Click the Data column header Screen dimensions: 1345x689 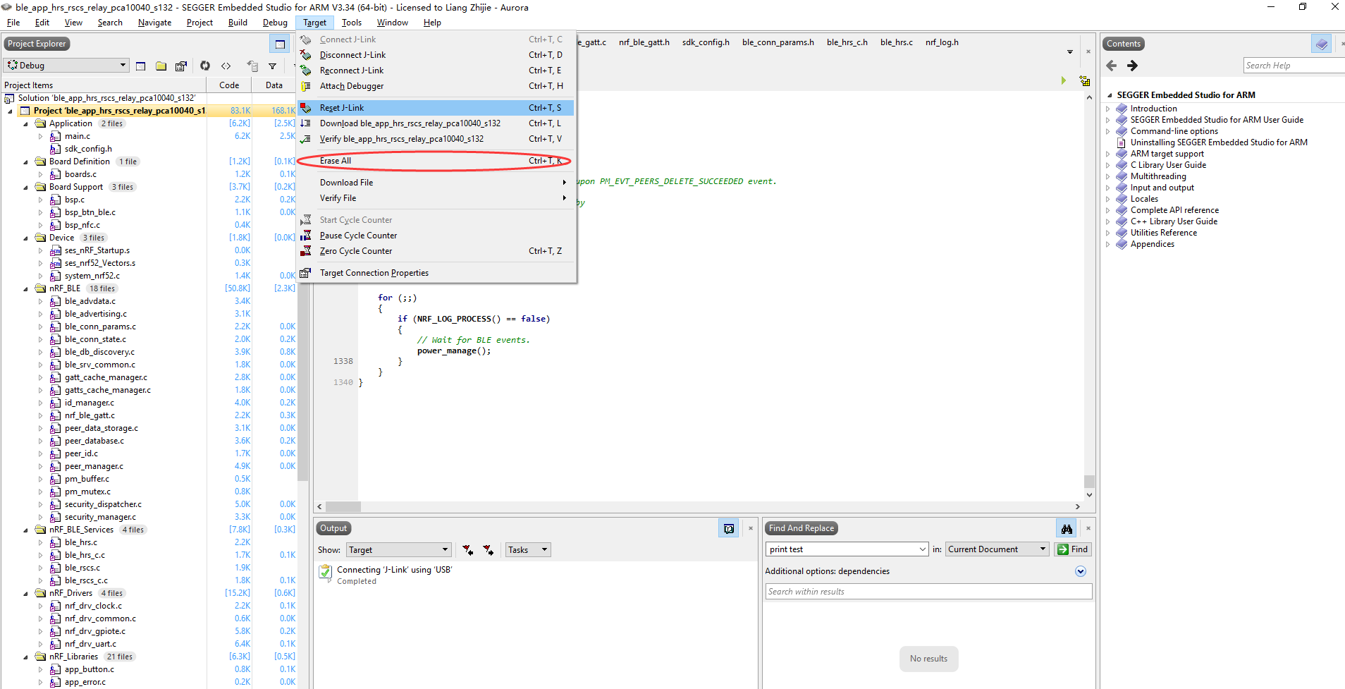(x=274, y=85)
